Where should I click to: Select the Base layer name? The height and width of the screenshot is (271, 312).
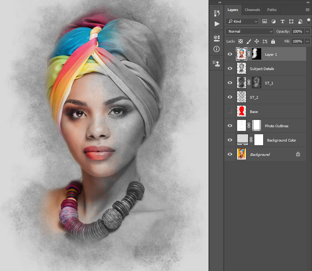pyautogui.click(x=254, y=112)
